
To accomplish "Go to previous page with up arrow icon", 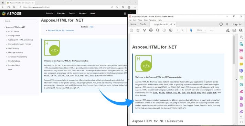I will tap(164, 30).
